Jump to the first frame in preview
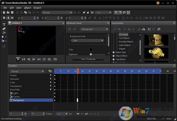The height and width of the screenshot is (121, 177). click(x=24, y=59)
